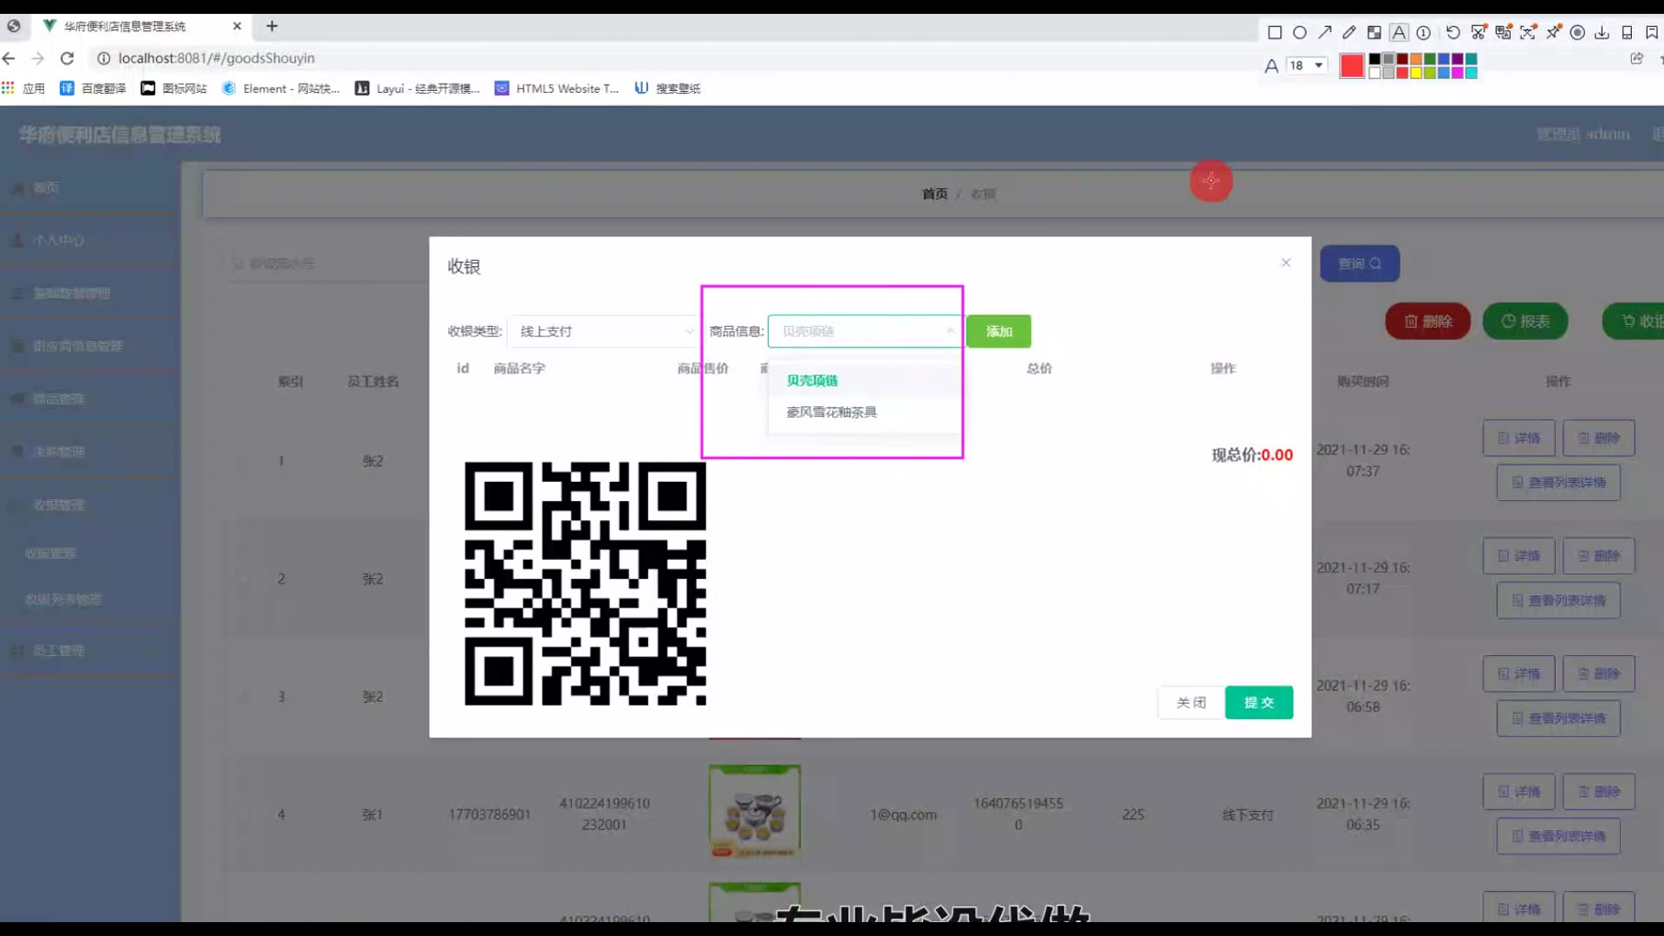The image size is (1664, 936).
Task: Open the 收银类型 线上支付 dropdown
Action: (604, 331)
